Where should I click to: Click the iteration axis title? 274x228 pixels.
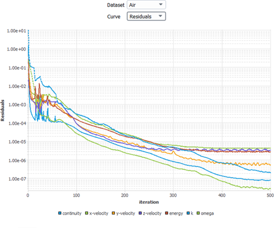click(x=149, y=202)
